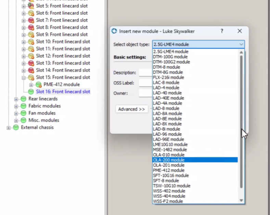Select the Rear linecards tree item
Viewport: 270px width, 215px height.
click(x=43, y=99)
